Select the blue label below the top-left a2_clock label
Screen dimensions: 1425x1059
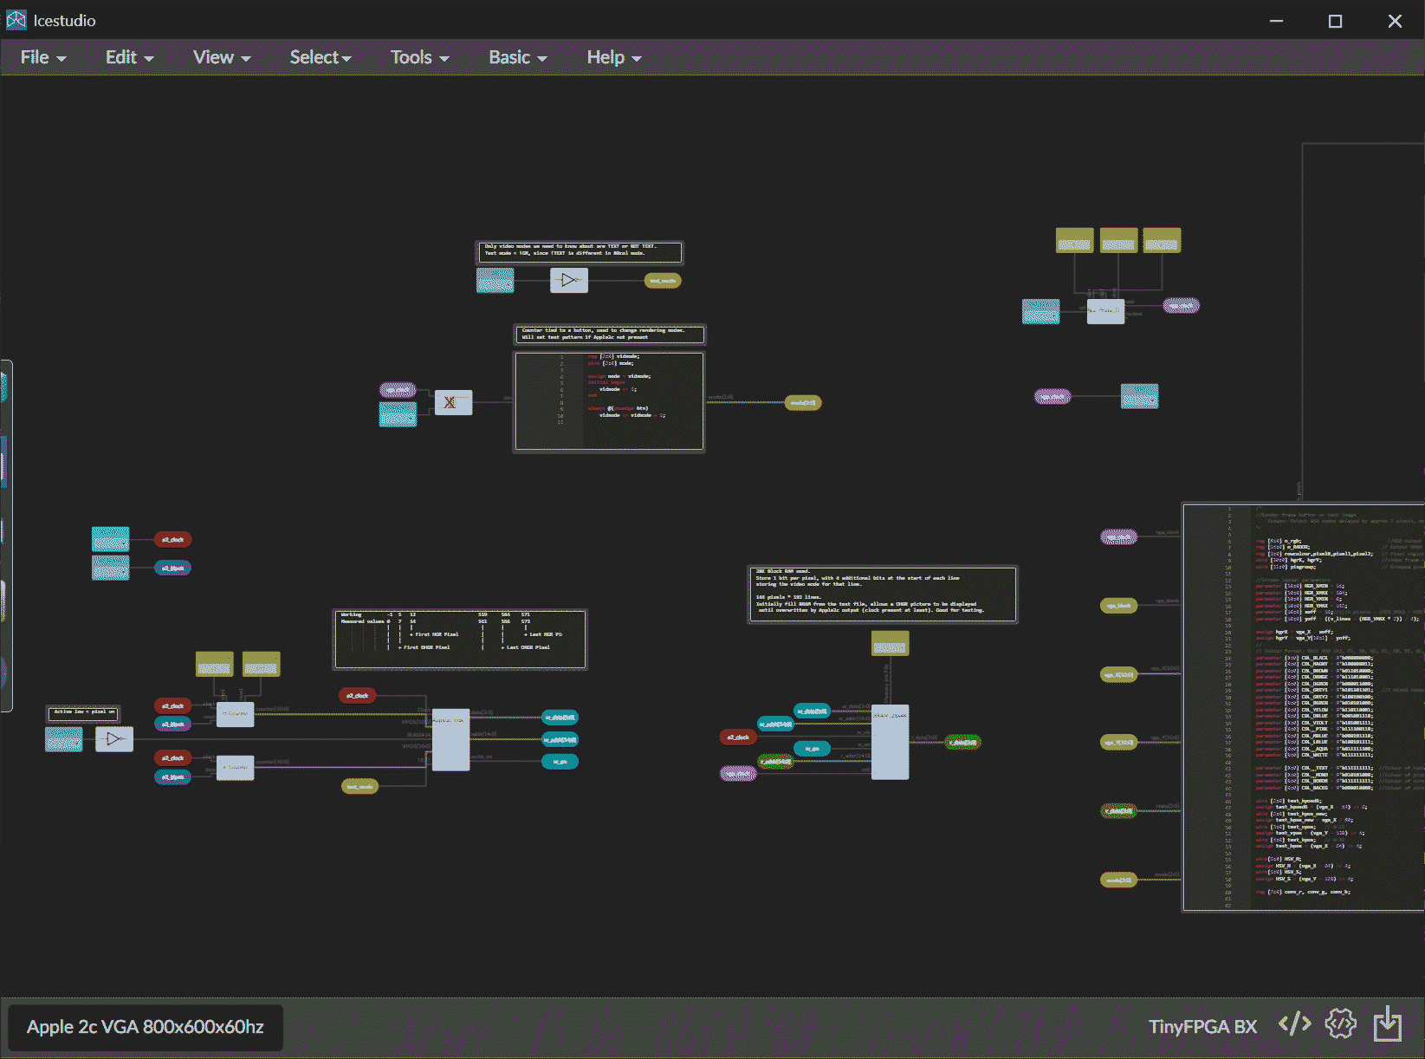(173, 568)
